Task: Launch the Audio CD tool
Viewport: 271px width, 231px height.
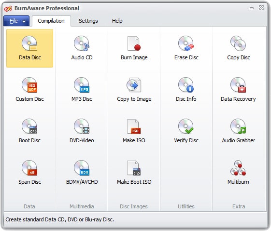Action: click(x=82, y=48)
